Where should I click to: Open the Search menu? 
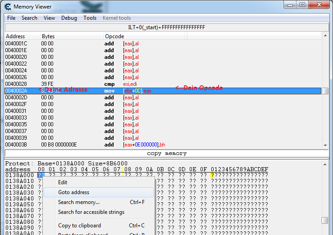click(29, 18)
